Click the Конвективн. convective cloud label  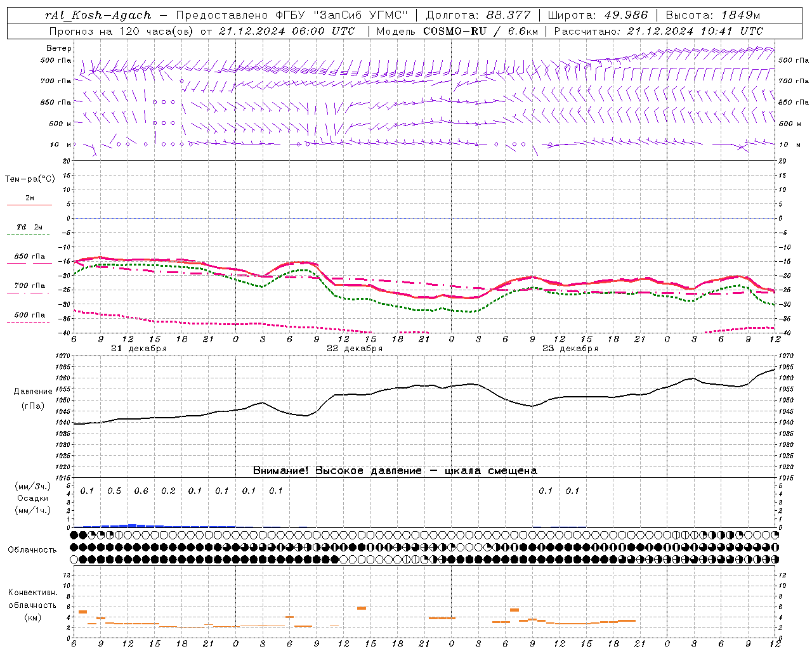coord(33,593)
